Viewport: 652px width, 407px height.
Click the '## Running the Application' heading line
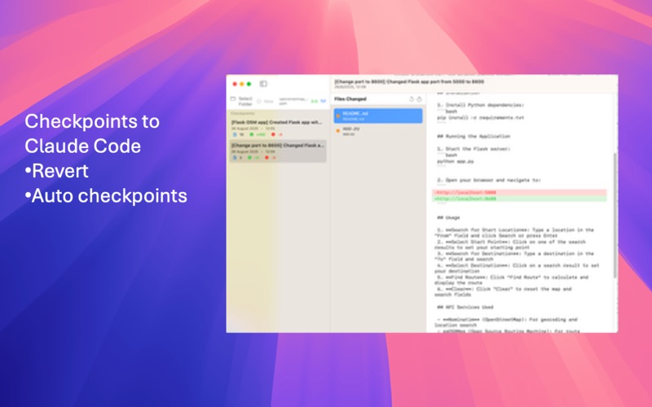click(474, 136)
